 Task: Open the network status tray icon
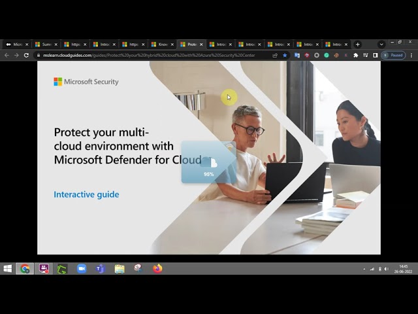coord(372,269)
